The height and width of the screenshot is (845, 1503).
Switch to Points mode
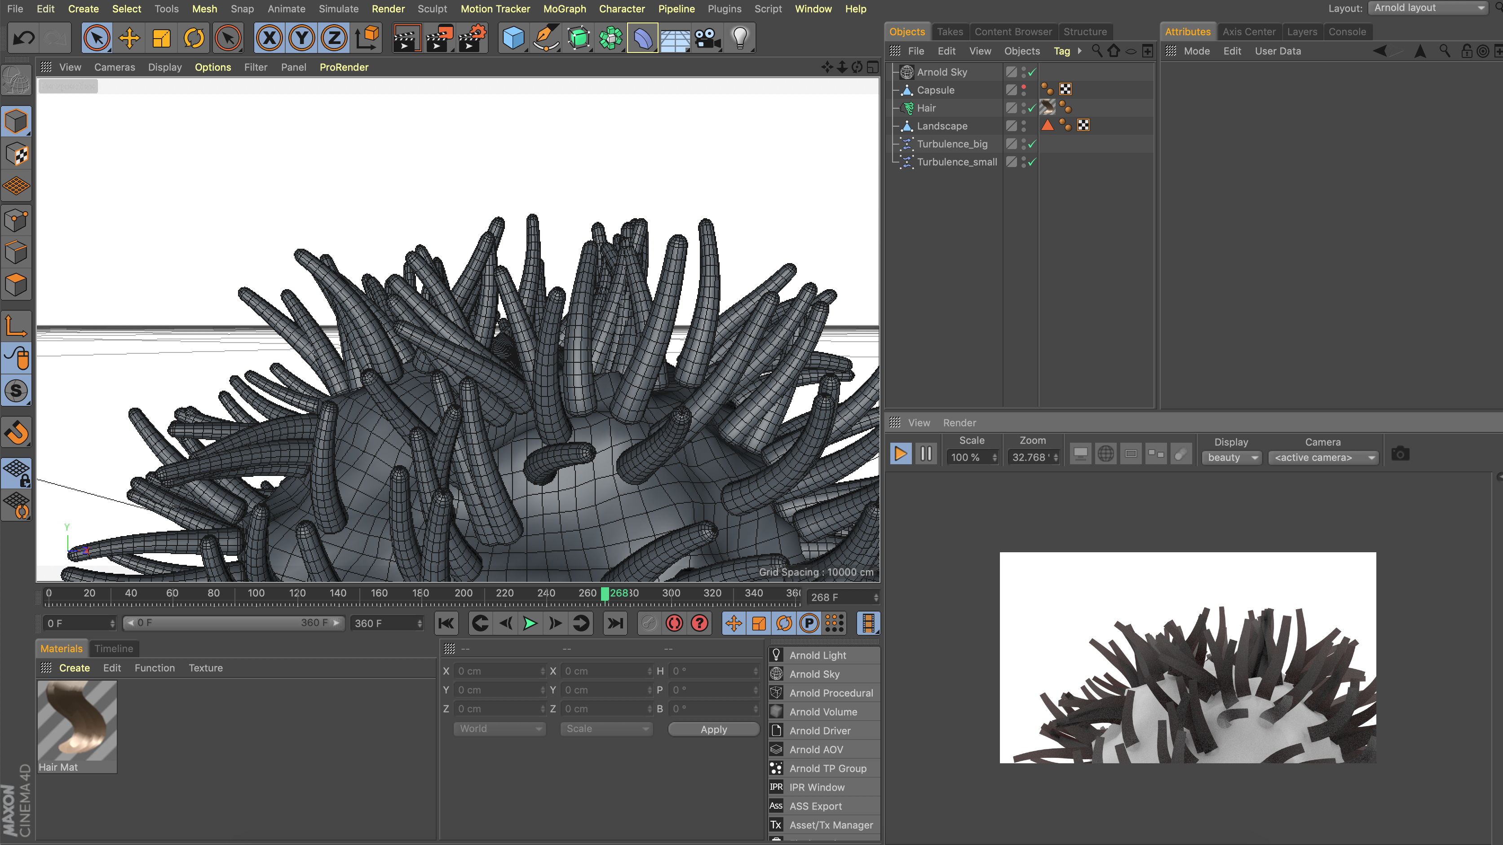[16, 220]
